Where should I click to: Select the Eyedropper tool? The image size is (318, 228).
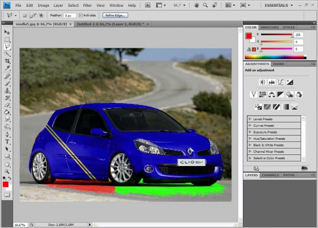coord(7,68)
